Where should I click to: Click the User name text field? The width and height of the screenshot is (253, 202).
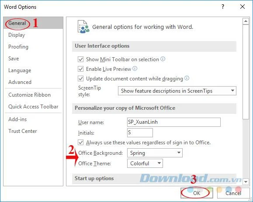point(174,122)
